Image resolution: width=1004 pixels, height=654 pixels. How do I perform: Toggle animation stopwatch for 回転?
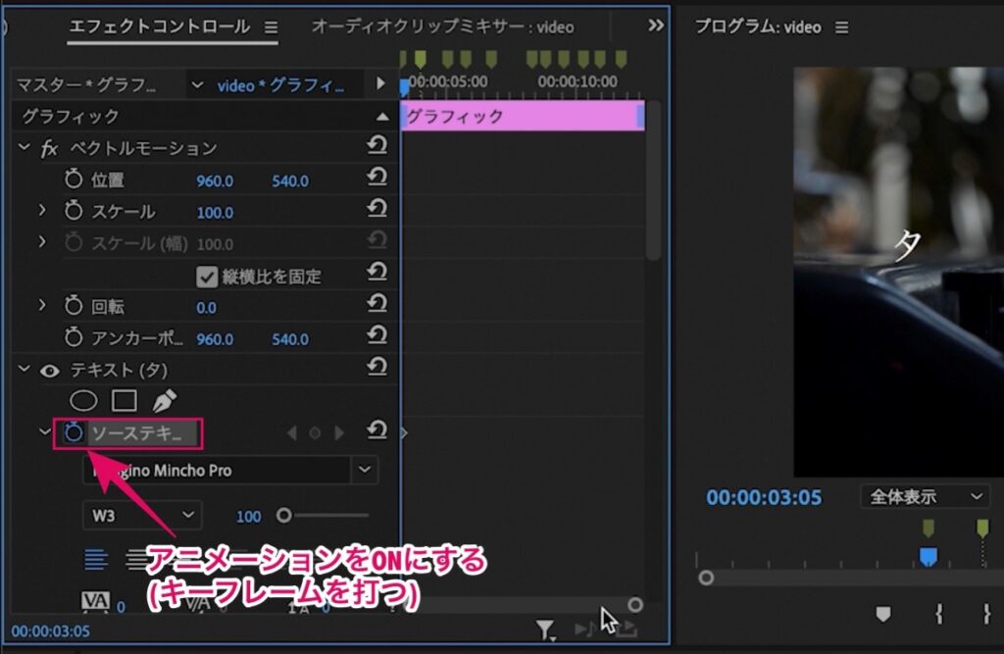click(x=74, y=306)
